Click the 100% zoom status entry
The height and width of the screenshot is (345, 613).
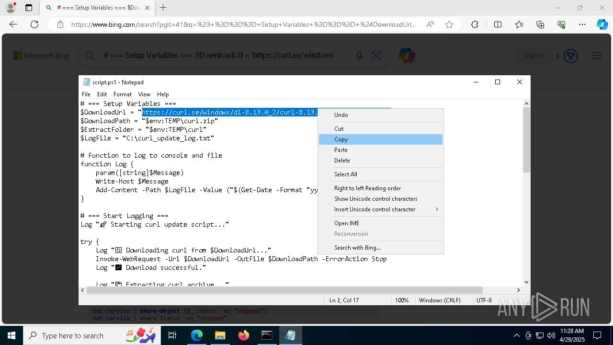click(402, 300)
